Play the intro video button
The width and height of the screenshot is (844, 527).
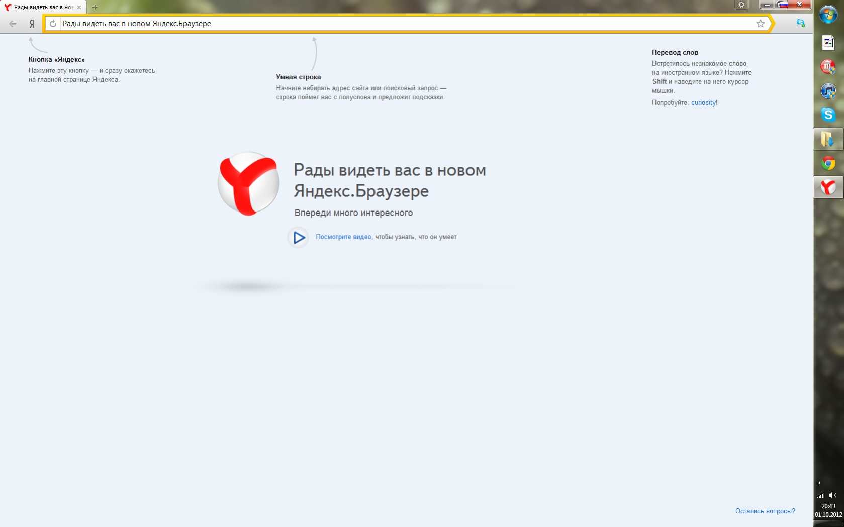pos(299,237)
